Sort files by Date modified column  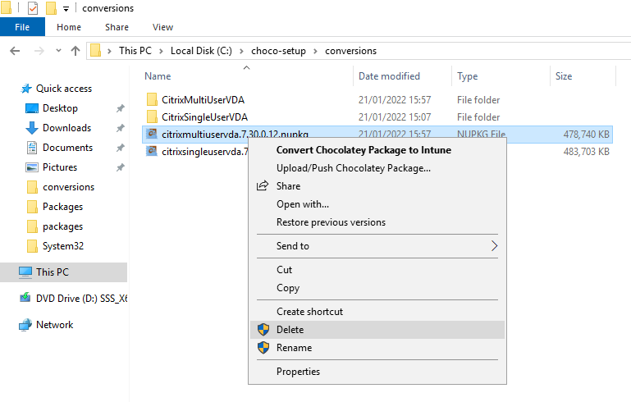click(389, 76)
